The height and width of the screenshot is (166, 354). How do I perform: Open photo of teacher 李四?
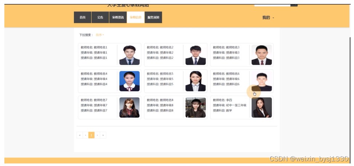(262, 108)
